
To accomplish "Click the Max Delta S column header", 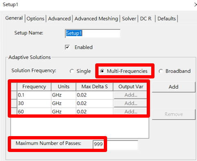I will tap(94, 87).
